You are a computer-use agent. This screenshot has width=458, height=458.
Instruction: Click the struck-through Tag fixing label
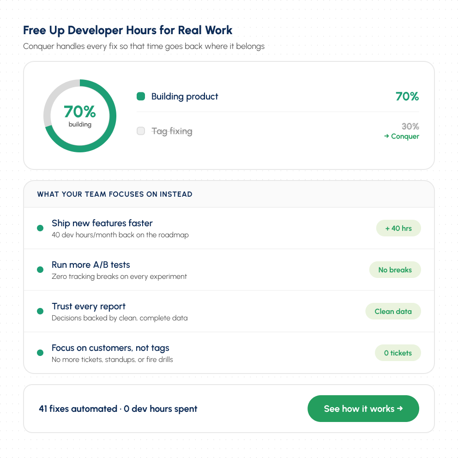[172, 131]
